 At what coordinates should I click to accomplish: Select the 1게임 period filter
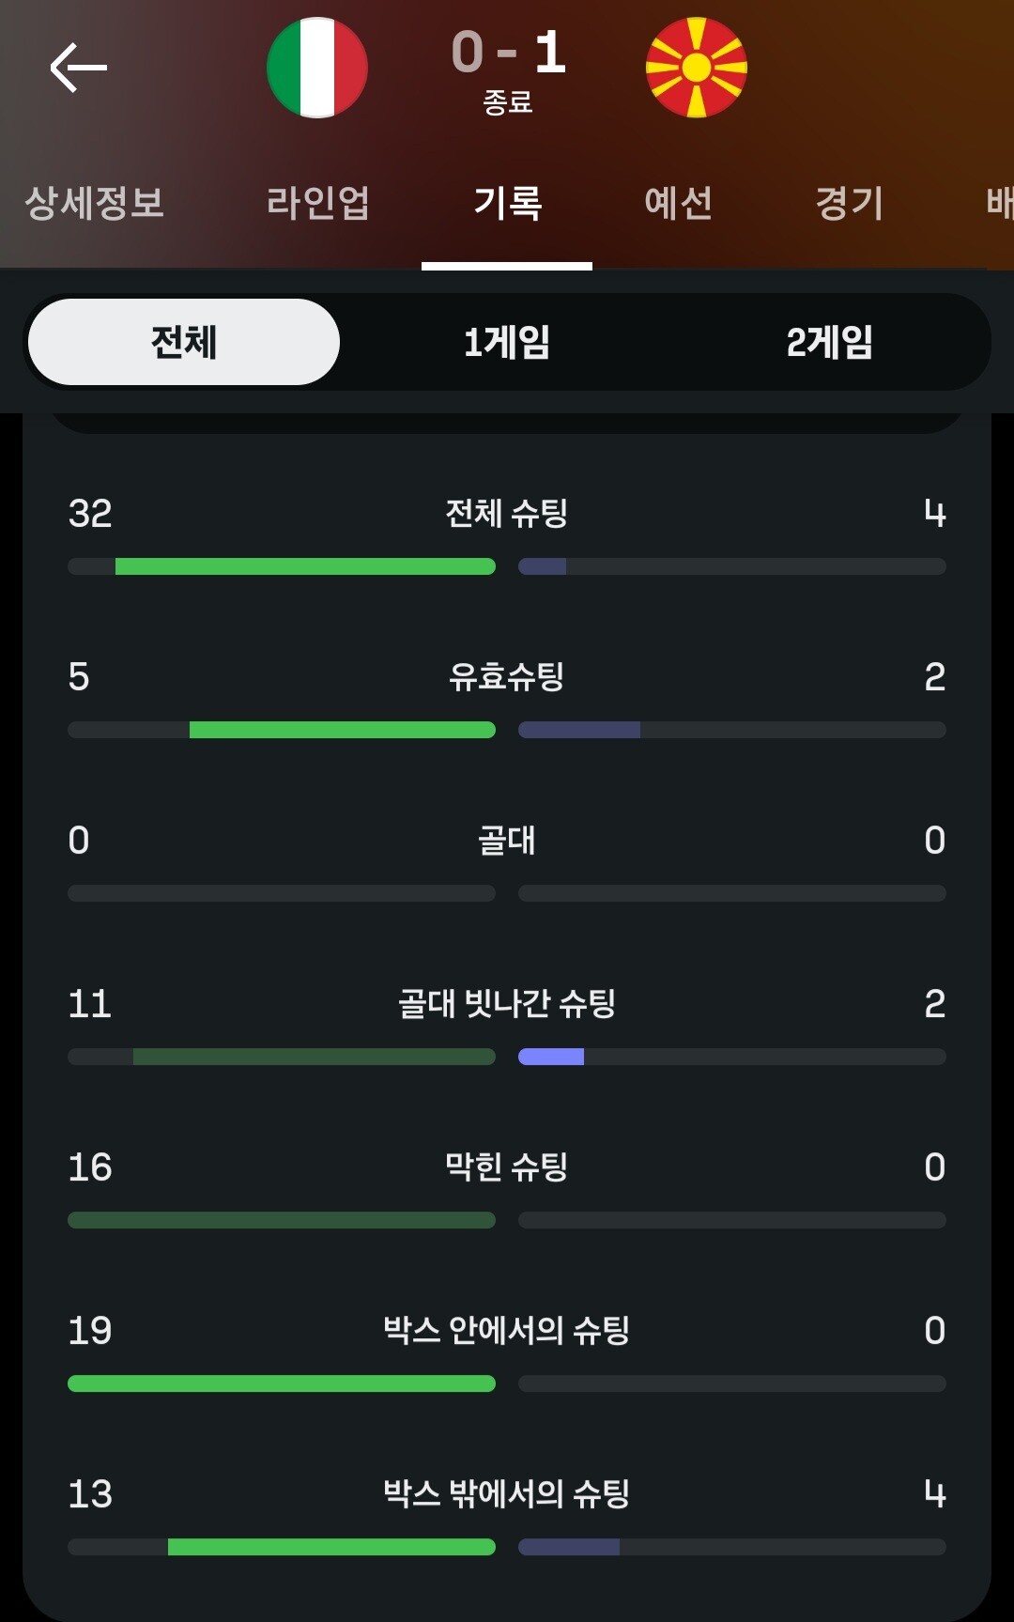pyautogui.click(x=507, y=342)
